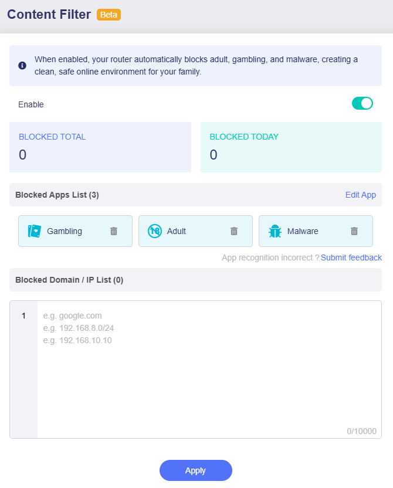
Task: Select the BLOCKED TODAY card
Action: point(291,147)
